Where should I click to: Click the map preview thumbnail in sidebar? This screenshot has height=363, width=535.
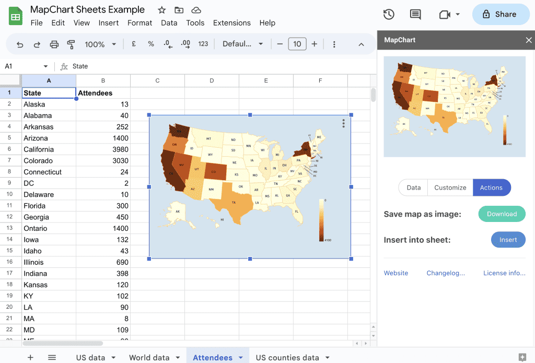coord(455,107)
